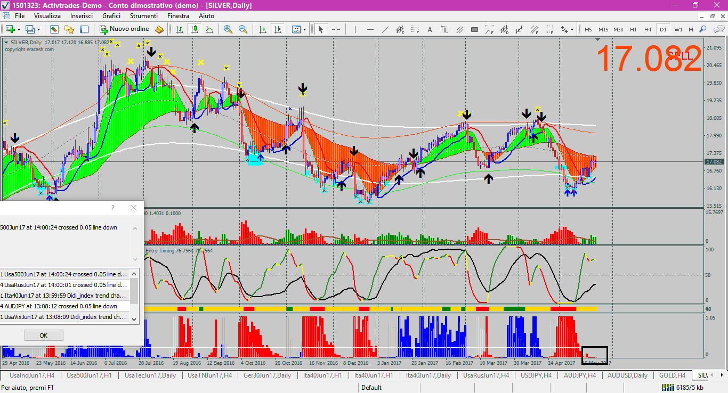The image size is (728, 393).
Task: Switch chart to candlestick mode
Action: click(195, 29)
